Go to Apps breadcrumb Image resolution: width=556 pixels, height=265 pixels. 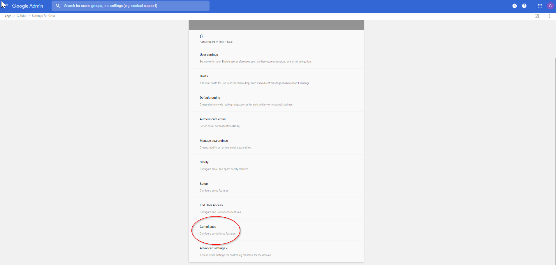[8, 16]
